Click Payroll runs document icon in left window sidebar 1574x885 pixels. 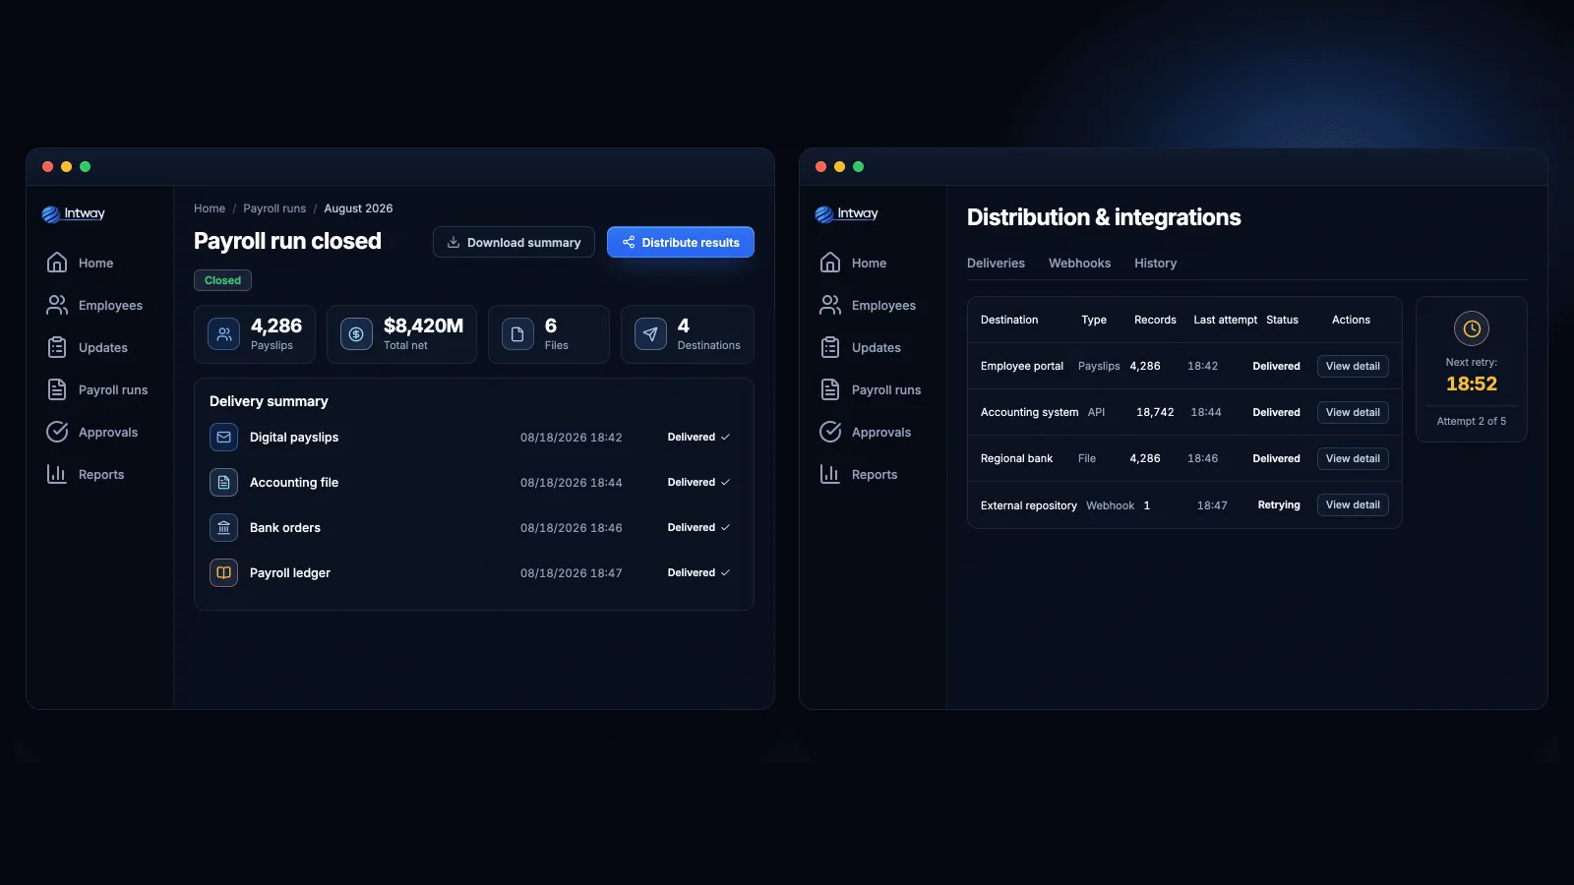(57, 389)
